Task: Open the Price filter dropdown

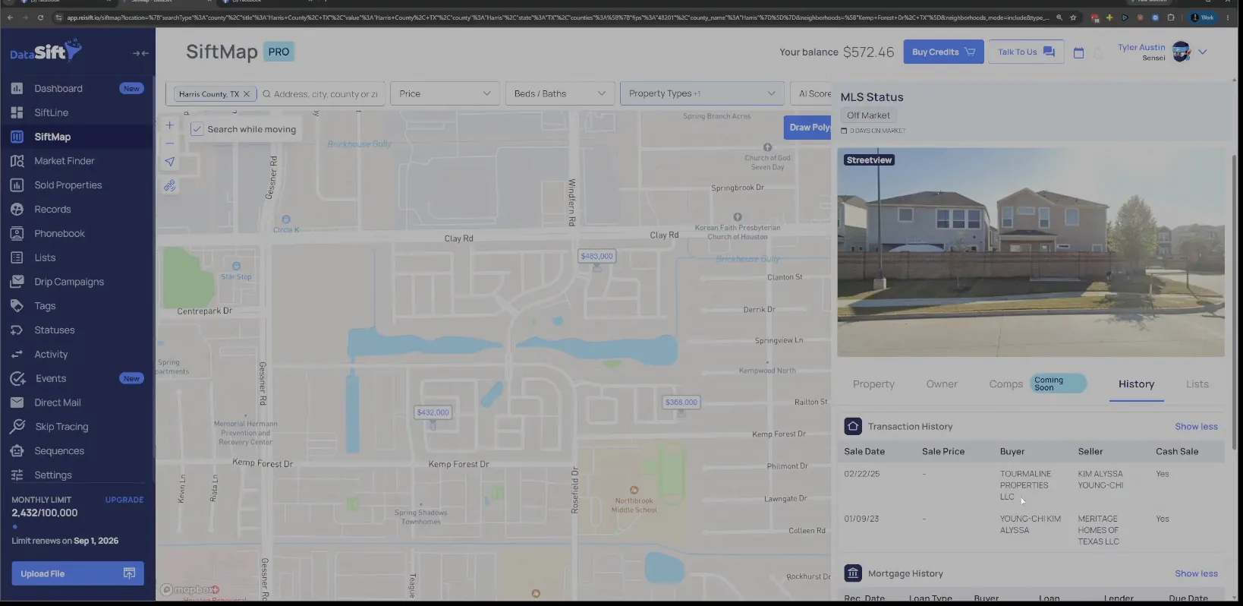Action: pos(445,93)
